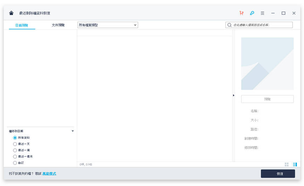
Task: Switch to thumbnail grid view
Action: [x=286, y=164]
